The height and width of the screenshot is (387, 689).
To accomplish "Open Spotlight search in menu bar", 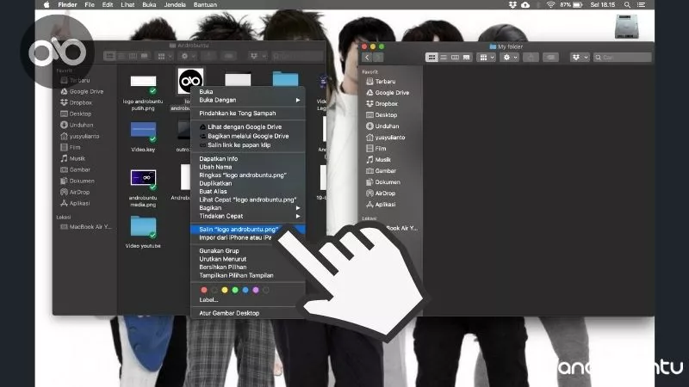I will [627, 5].
